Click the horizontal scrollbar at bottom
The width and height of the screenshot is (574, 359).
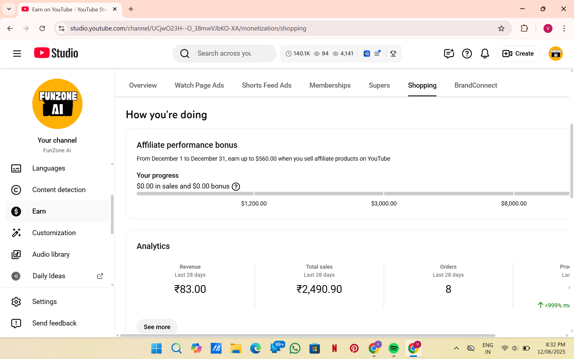pyautogui.click(x=307, y=335)
